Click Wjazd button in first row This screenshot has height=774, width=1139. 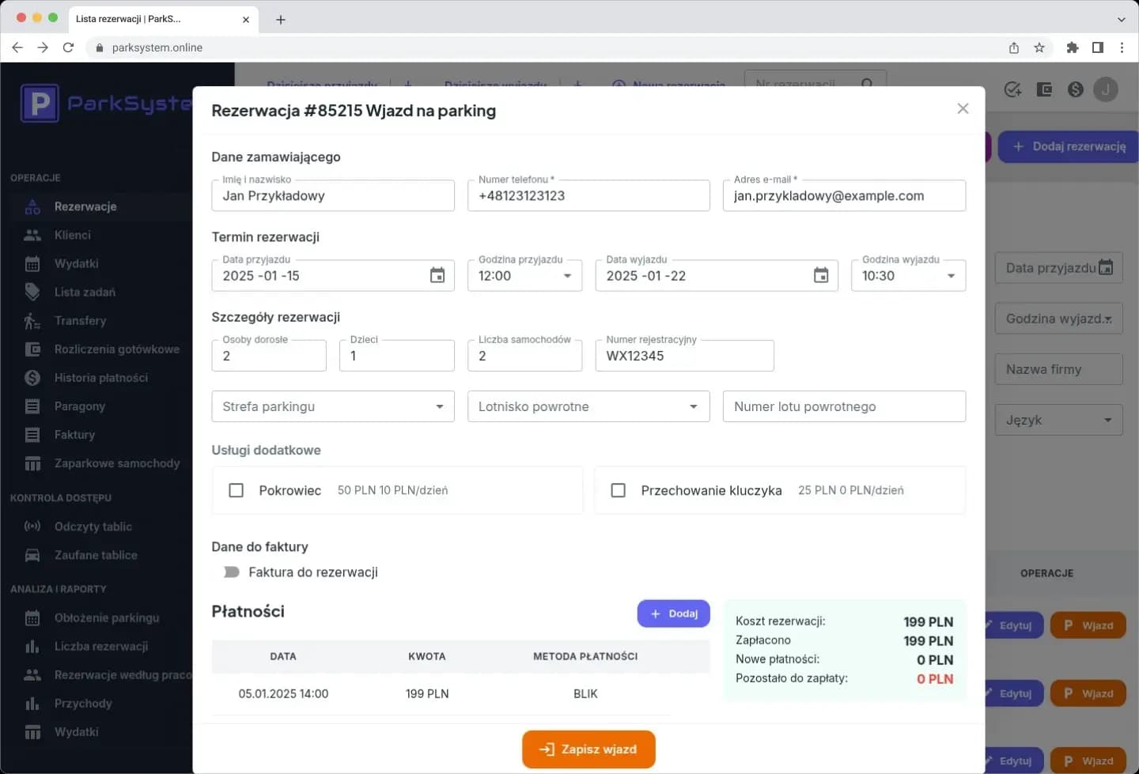[1088, 625]
